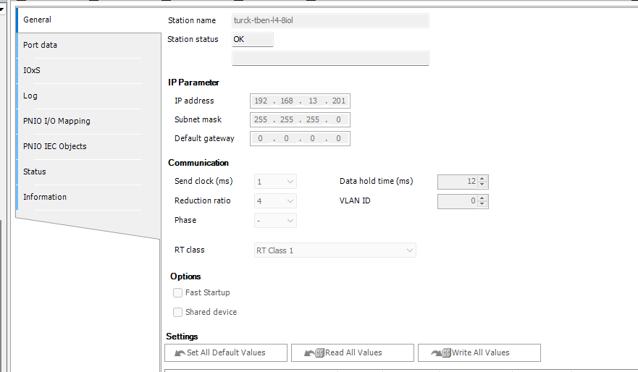
Task: Select the Status tab
Action: (x=88, y=172)
